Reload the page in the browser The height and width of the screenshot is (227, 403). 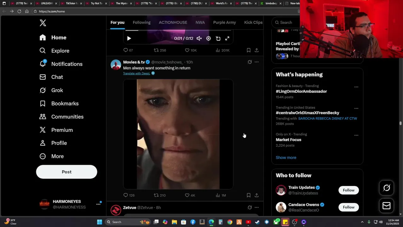point(19,11)
